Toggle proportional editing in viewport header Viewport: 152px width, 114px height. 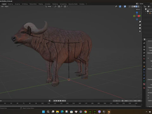click(65, 7)
